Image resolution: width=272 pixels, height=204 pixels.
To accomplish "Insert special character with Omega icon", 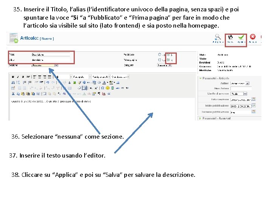I will point(102,88).
